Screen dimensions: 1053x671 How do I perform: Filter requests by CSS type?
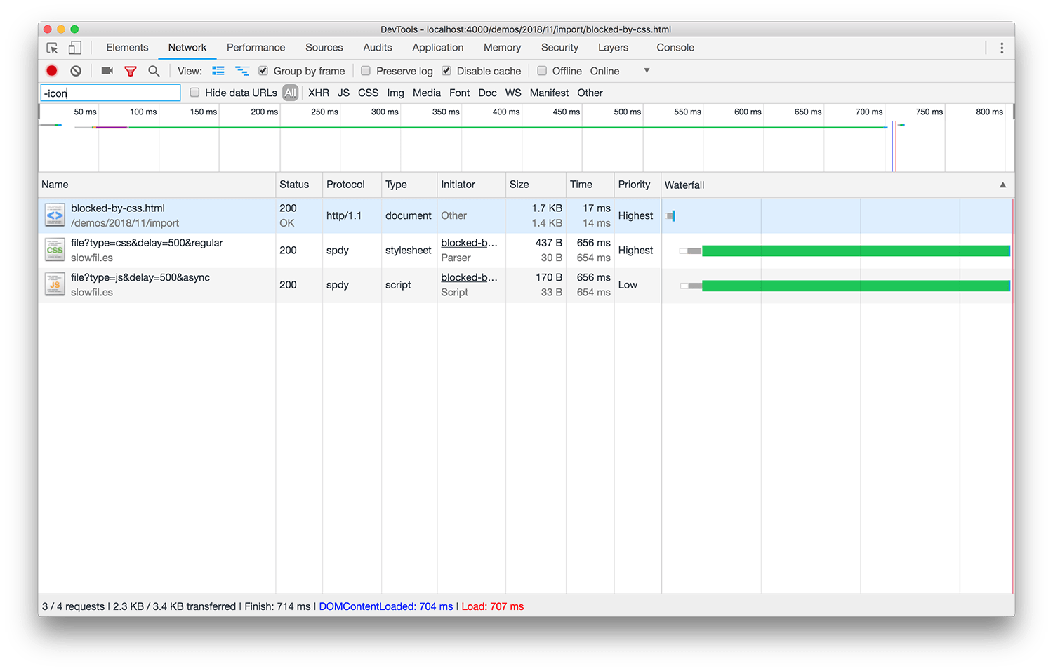coord(368,93)
